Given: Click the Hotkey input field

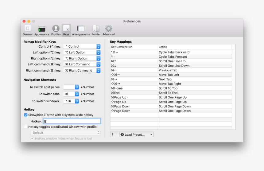Looking at the screenshot, I should click(x=72, y=121).
